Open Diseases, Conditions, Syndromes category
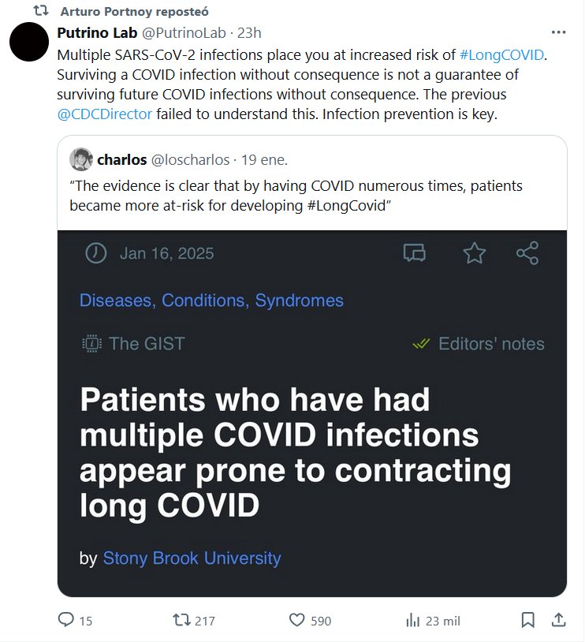Viewport: 585px width, 642px height. (211, 300)
